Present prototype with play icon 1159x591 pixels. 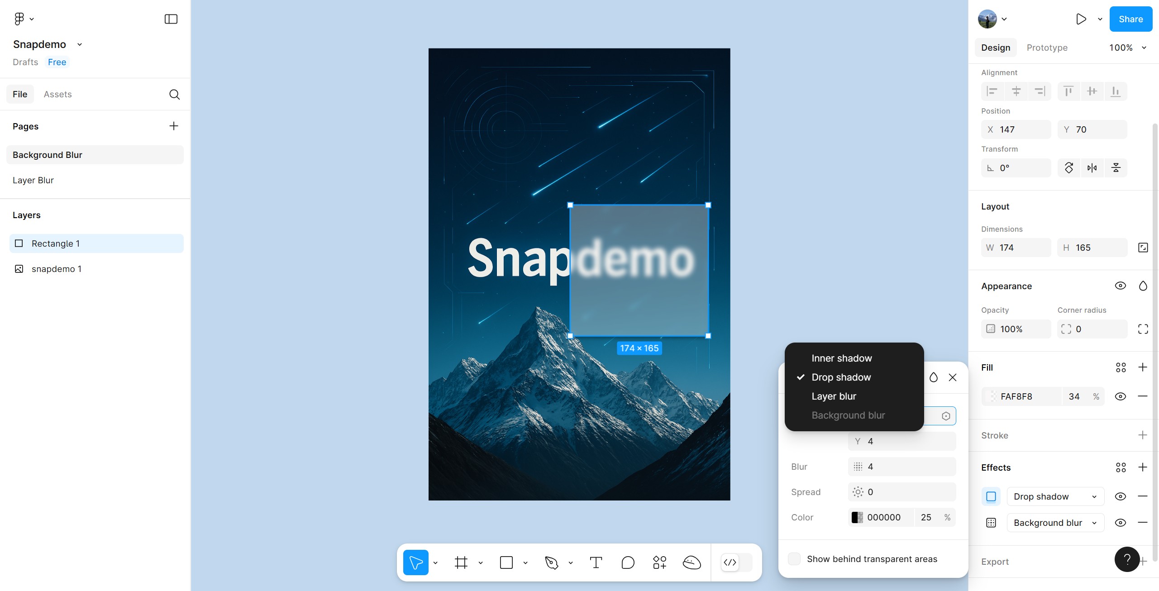click(x=1081, y=19)
